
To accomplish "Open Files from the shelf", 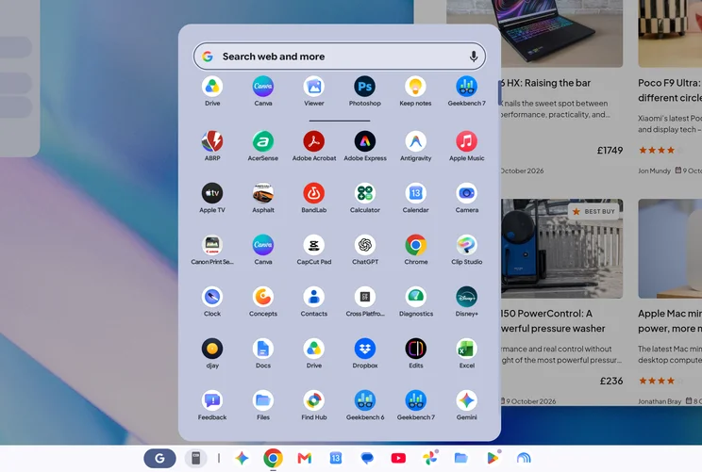I will click(x=461, y=458).
